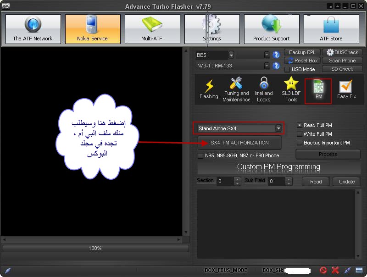Increase Section value with up arrow
This screenshot has width=367, height=277.
[x=237, y=179]
